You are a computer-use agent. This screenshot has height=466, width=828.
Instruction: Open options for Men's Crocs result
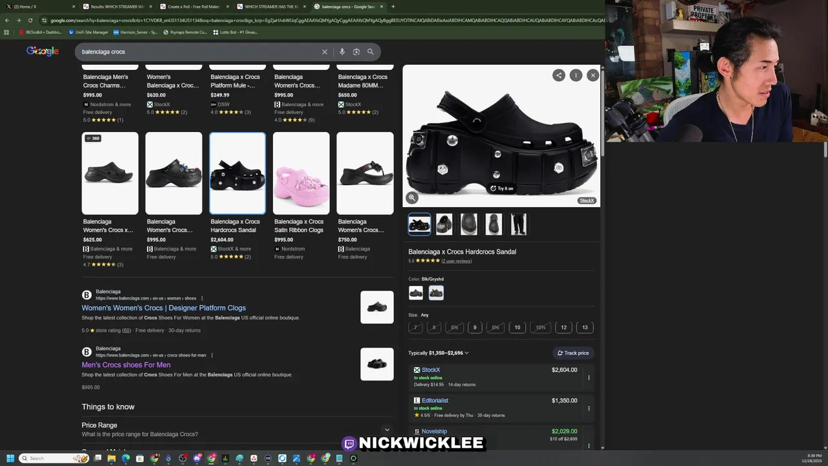212,355
